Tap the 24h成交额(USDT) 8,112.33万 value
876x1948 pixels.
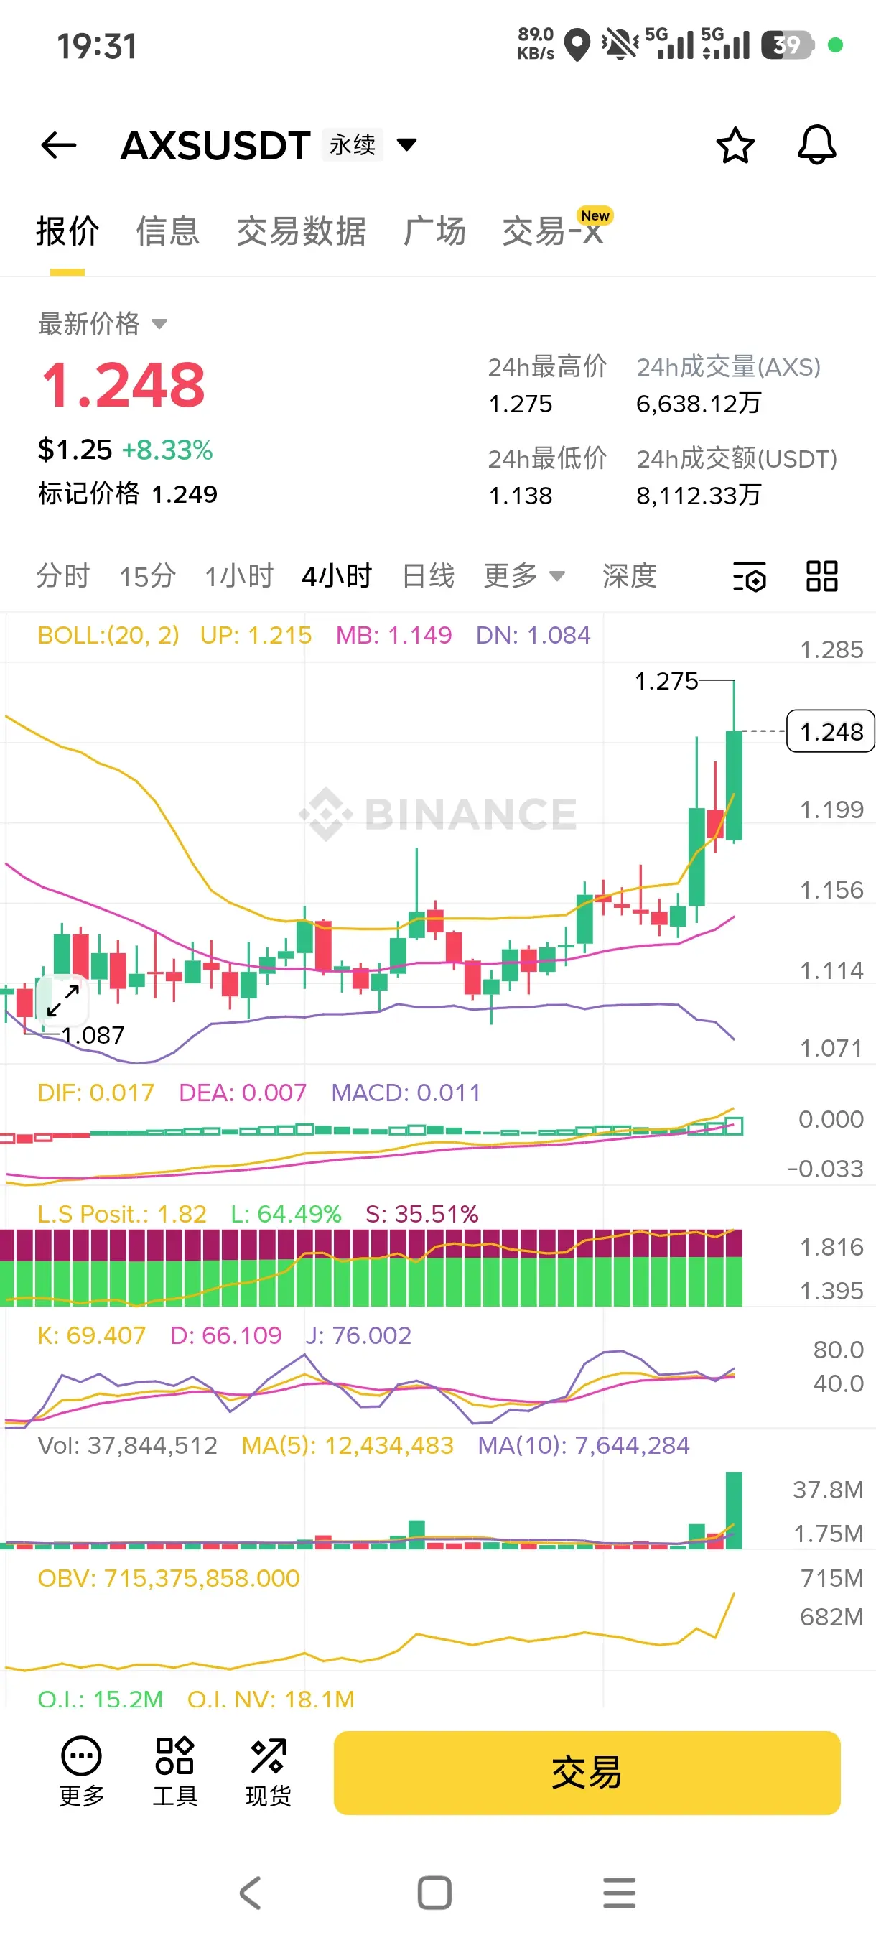point(698,496)
